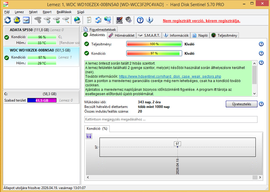Click the floppy disk save icon on the chart
Screen dimensions: 270x192
89,136
